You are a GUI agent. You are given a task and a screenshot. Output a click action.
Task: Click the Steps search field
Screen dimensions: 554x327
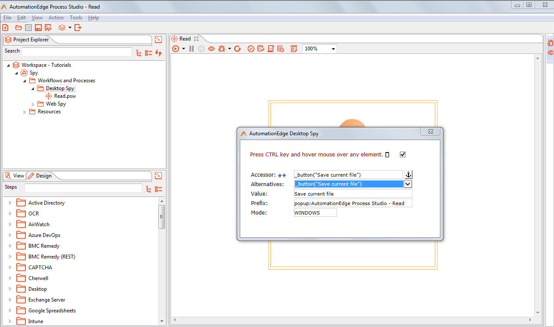(x=83, y=188)
